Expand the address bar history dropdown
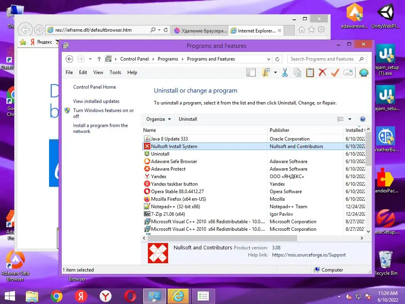Screen dimensions: 405x304 click(269, 59)
